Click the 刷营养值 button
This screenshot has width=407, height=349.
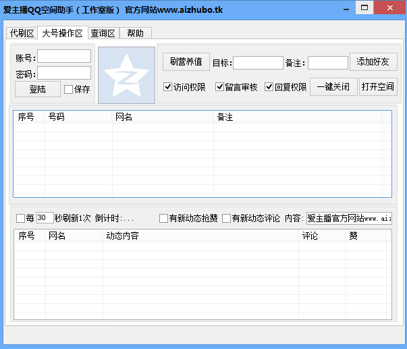[x=186, y=61]
